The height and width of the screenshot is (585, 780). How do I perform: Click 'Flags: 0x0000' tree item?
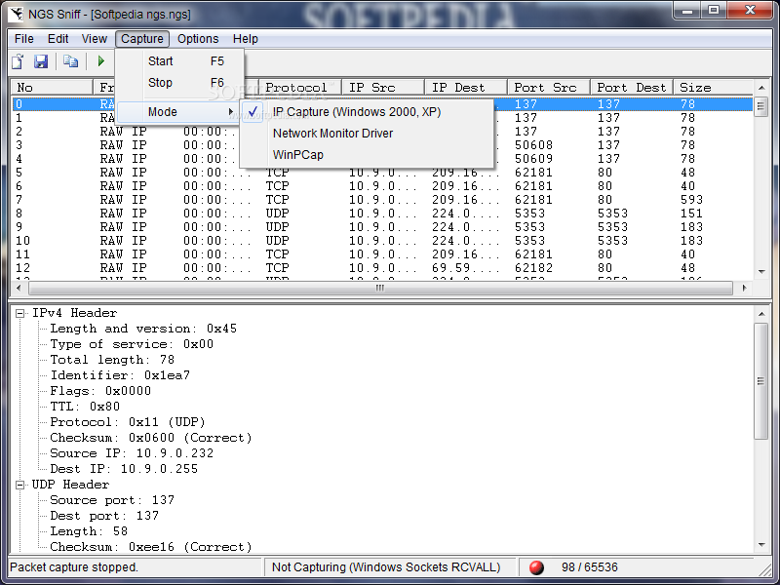pos(100,391)
